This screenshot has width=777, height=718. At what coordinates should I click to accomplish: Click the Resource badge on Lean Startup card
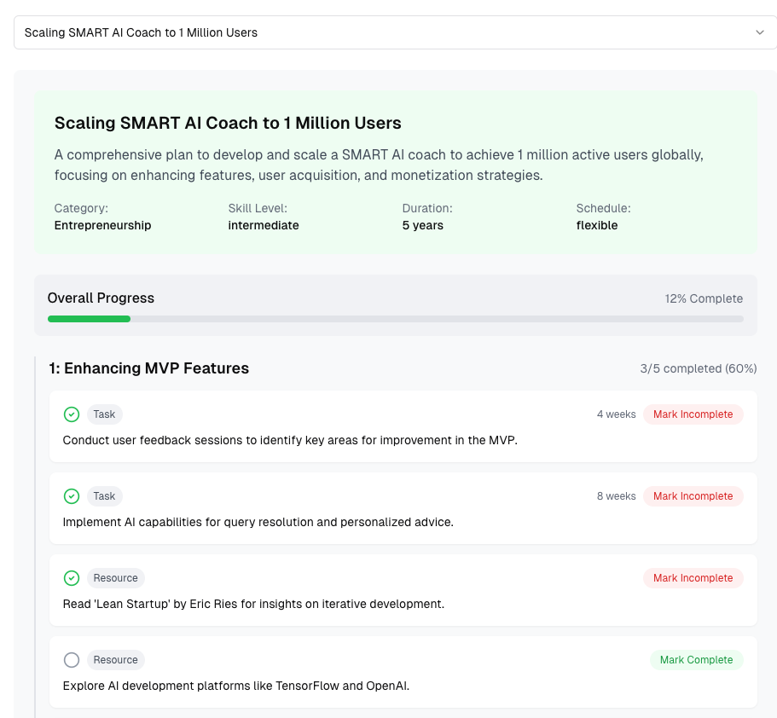(x=115, y=578)
